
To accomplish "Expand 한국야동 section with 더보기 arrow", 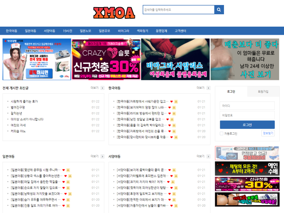I will point(209,88).
